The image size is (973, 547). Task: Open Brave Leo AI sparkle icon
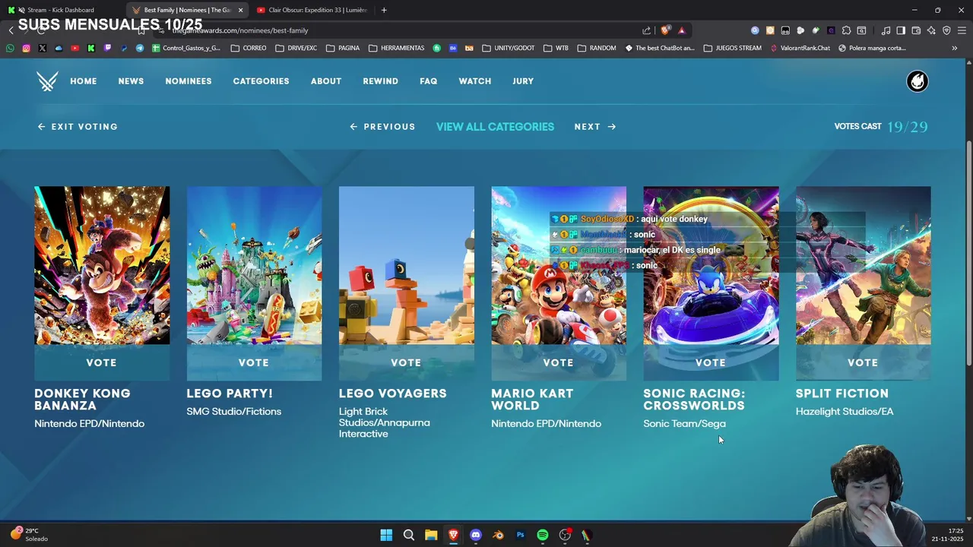click(x=931, y=30)
